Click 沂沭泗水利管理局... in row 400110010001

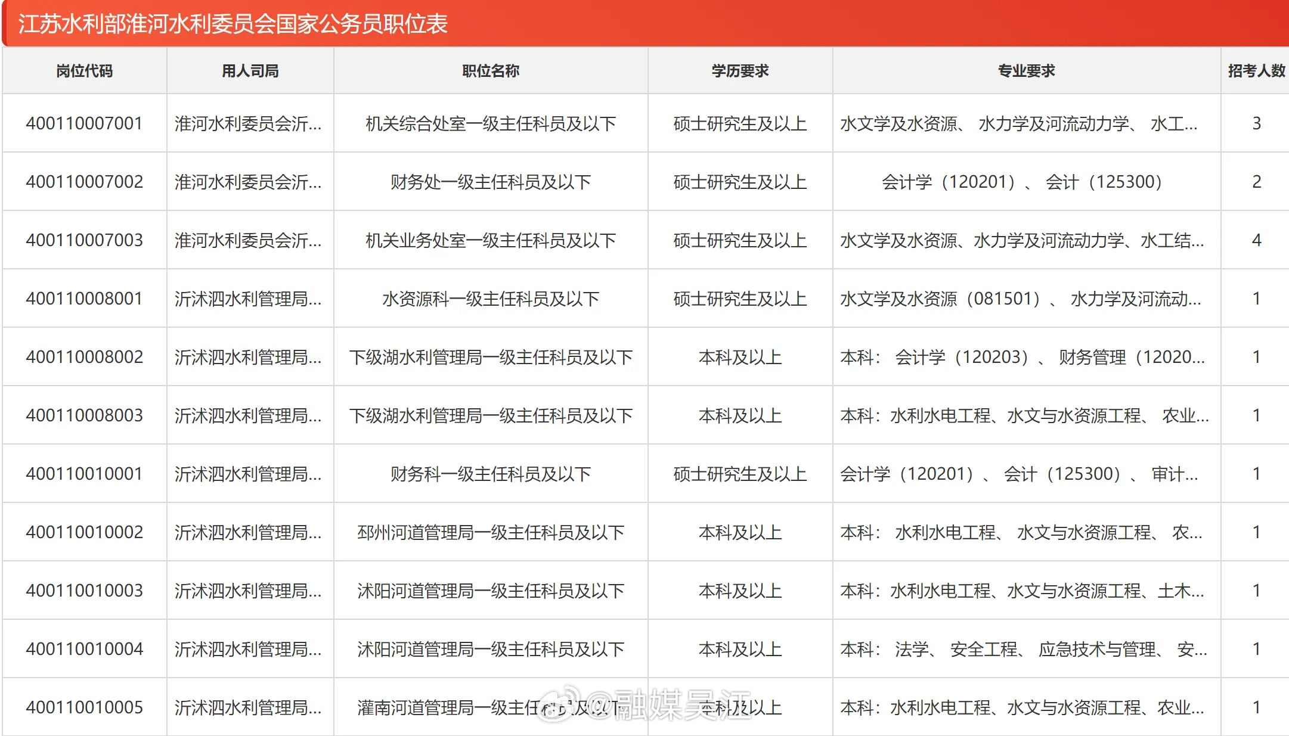248,474
